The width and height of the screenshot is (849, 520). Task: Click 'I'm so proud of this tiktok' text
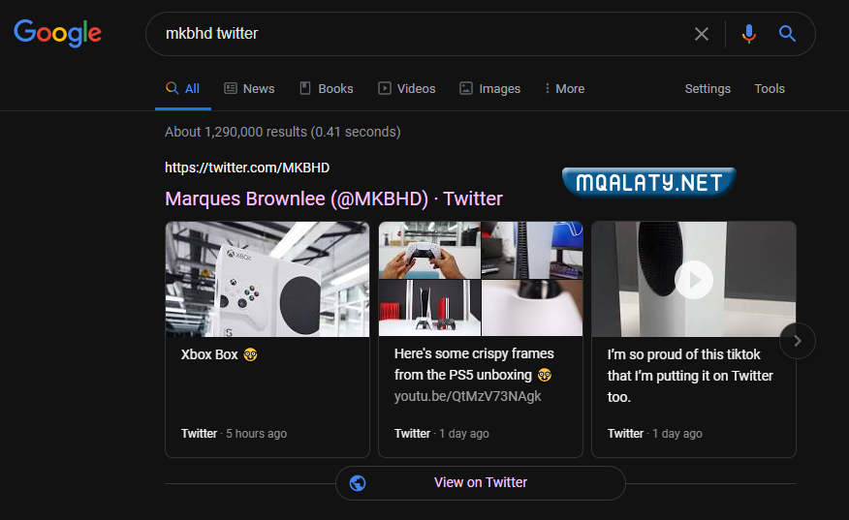690,376
